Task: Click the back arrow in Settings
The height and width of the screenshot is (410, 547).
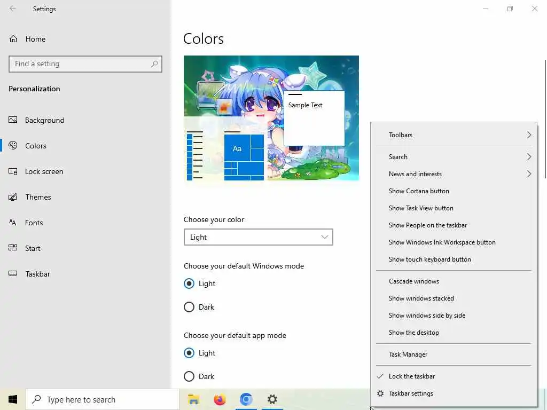Action: click(x=13, y=9)
